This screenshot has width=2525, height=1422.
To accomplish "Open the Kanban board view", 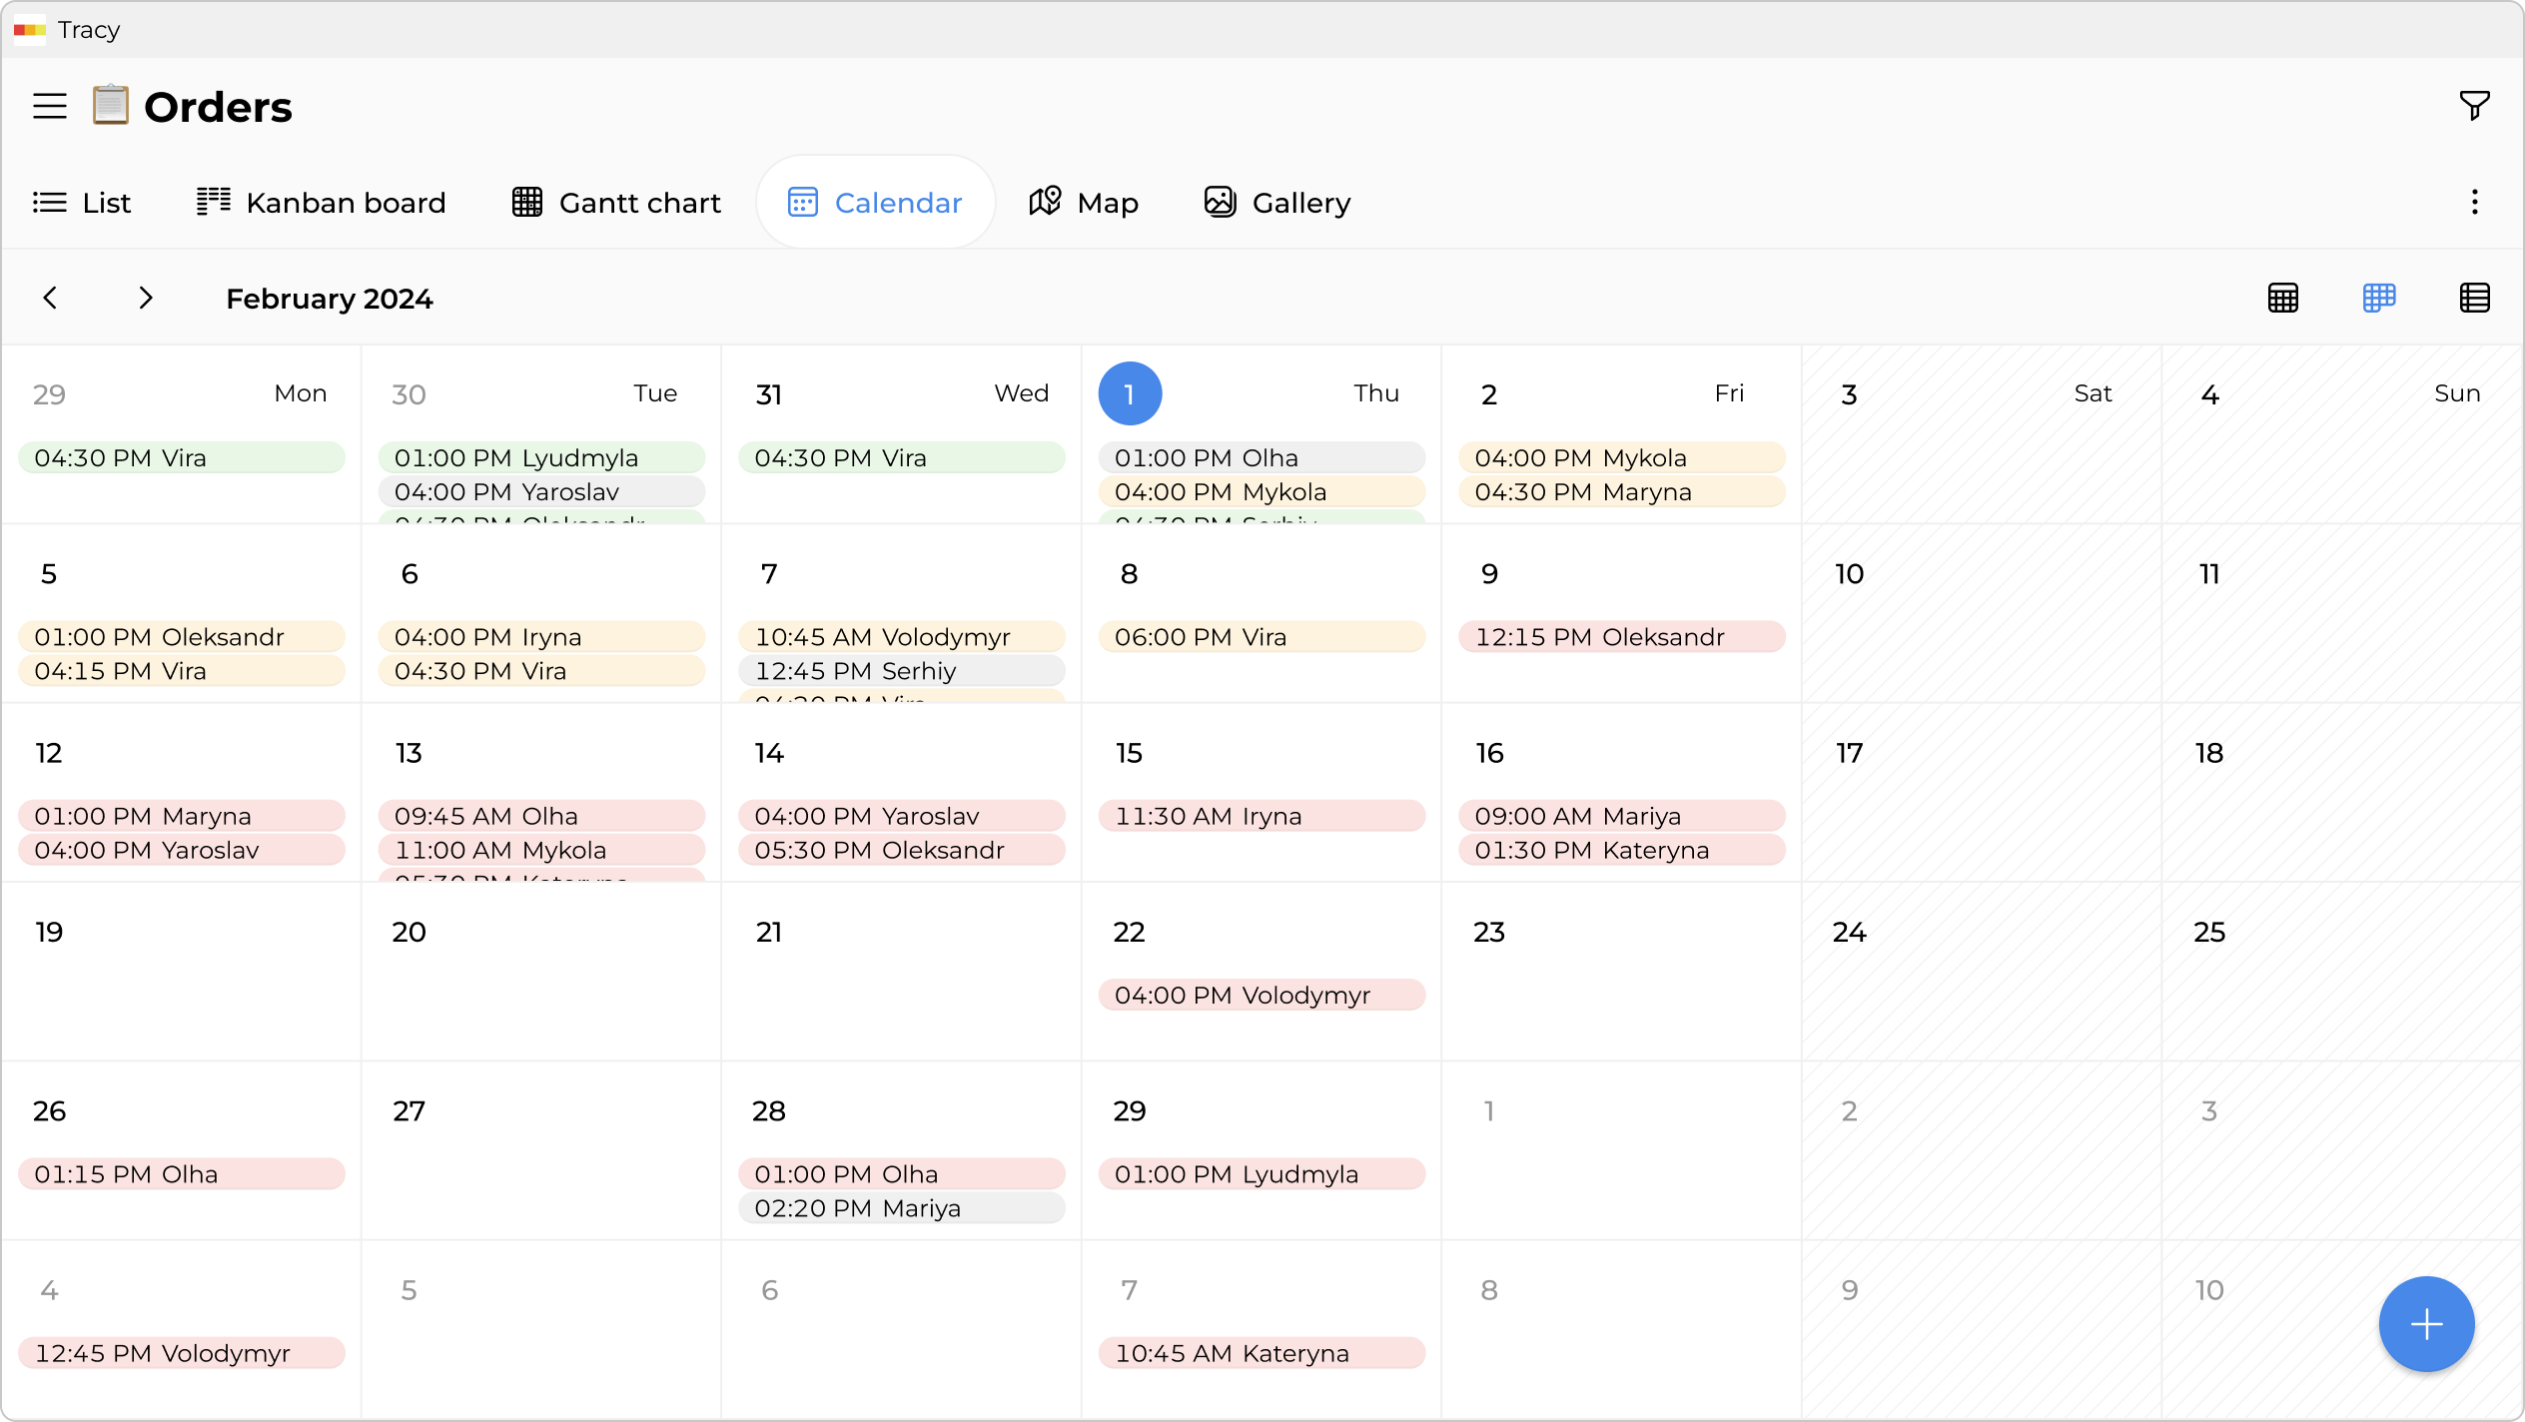I will tap(321, 202).
